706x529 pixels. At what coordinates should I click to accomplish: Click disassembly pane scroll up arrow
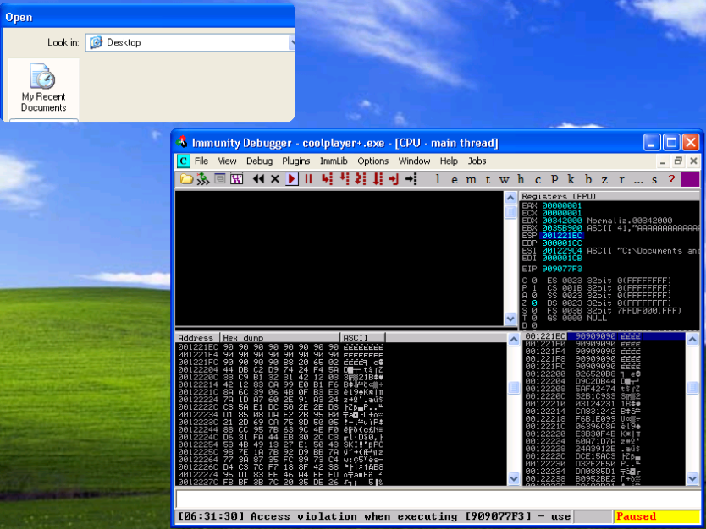click(x=510, y=197)
